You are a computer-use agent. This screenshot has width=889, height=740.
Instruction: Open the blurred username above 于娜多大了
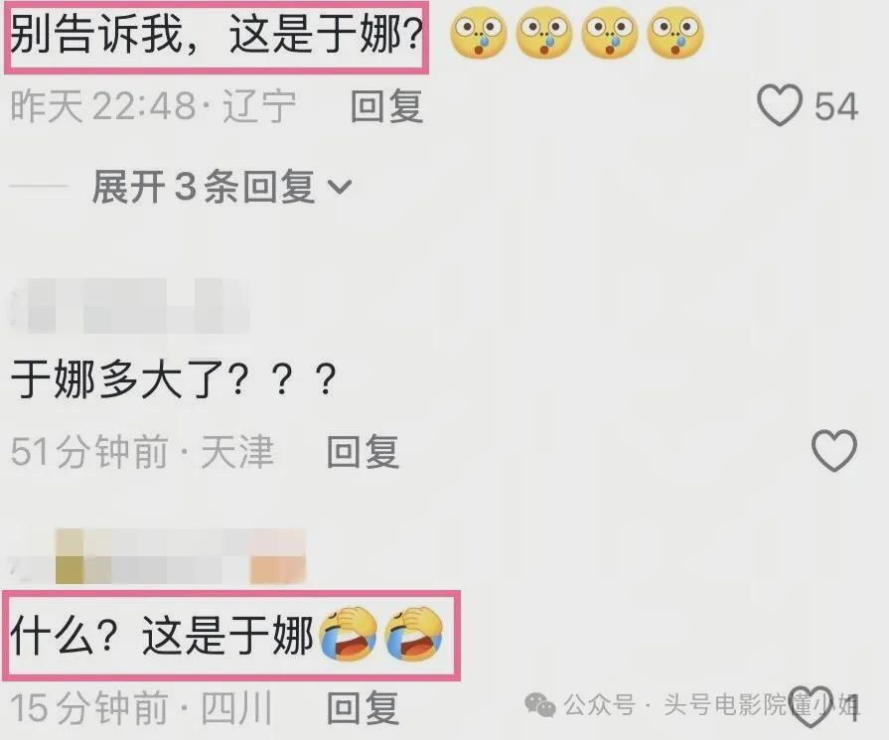130,305
